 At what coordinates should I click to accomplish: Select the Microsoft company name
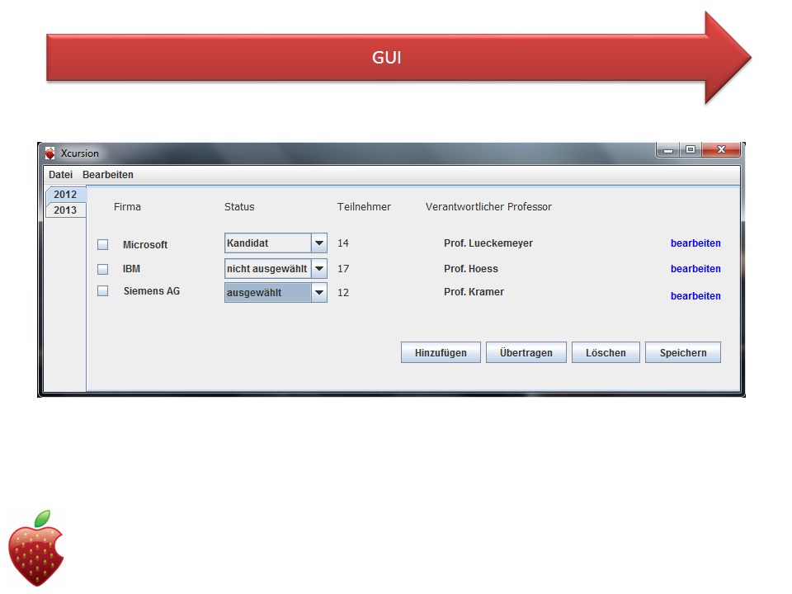pos(145,244)
